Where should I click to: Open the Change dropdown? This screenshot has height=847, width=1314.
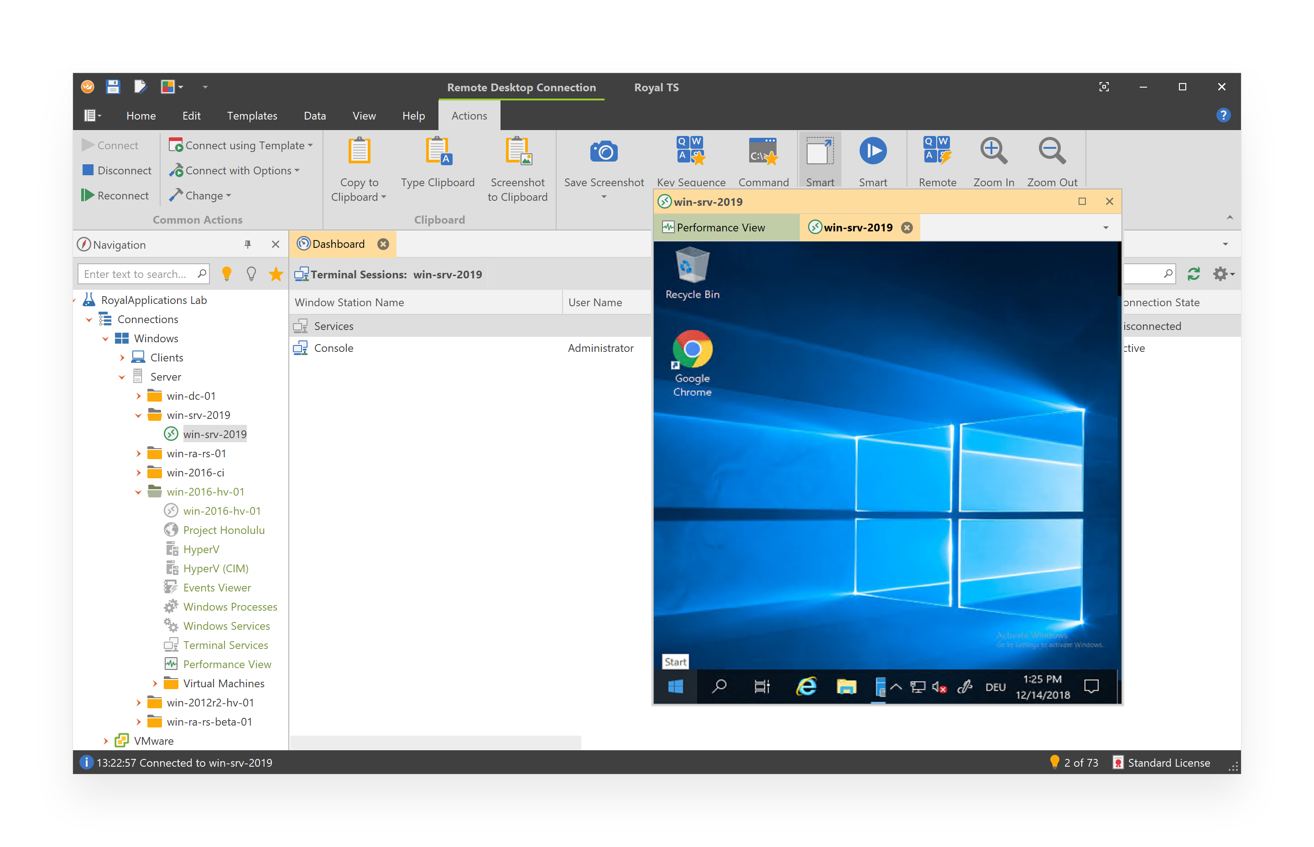click(x=200, y=195)
